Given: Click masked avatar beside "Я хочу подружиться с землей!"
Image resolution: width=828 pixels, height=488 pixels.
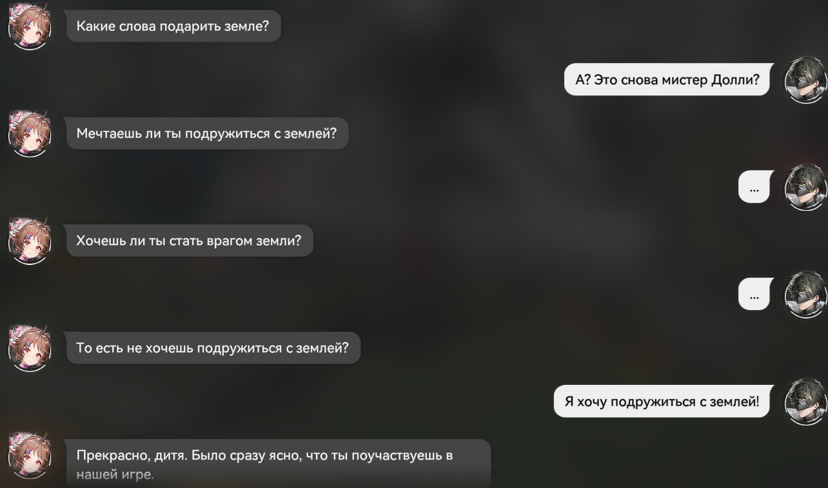Looking at the screenshot, I should (x=805, y=402).
